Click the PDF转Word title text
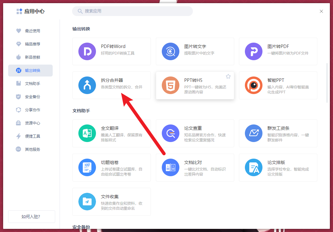The width and height of the screenshot is (333, 232). click(113, 46)
